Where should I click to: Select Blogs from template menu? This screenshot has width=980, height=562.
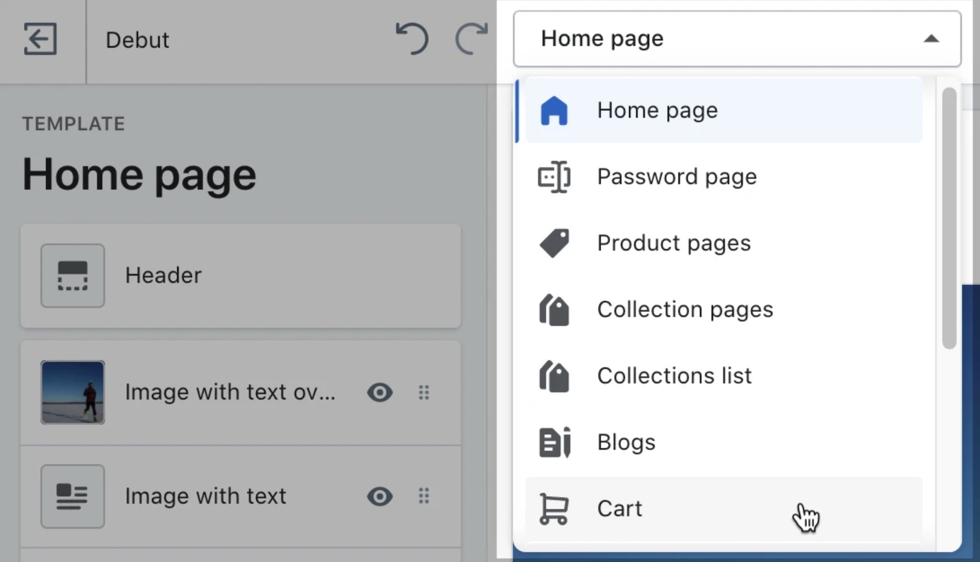point(626,442)
